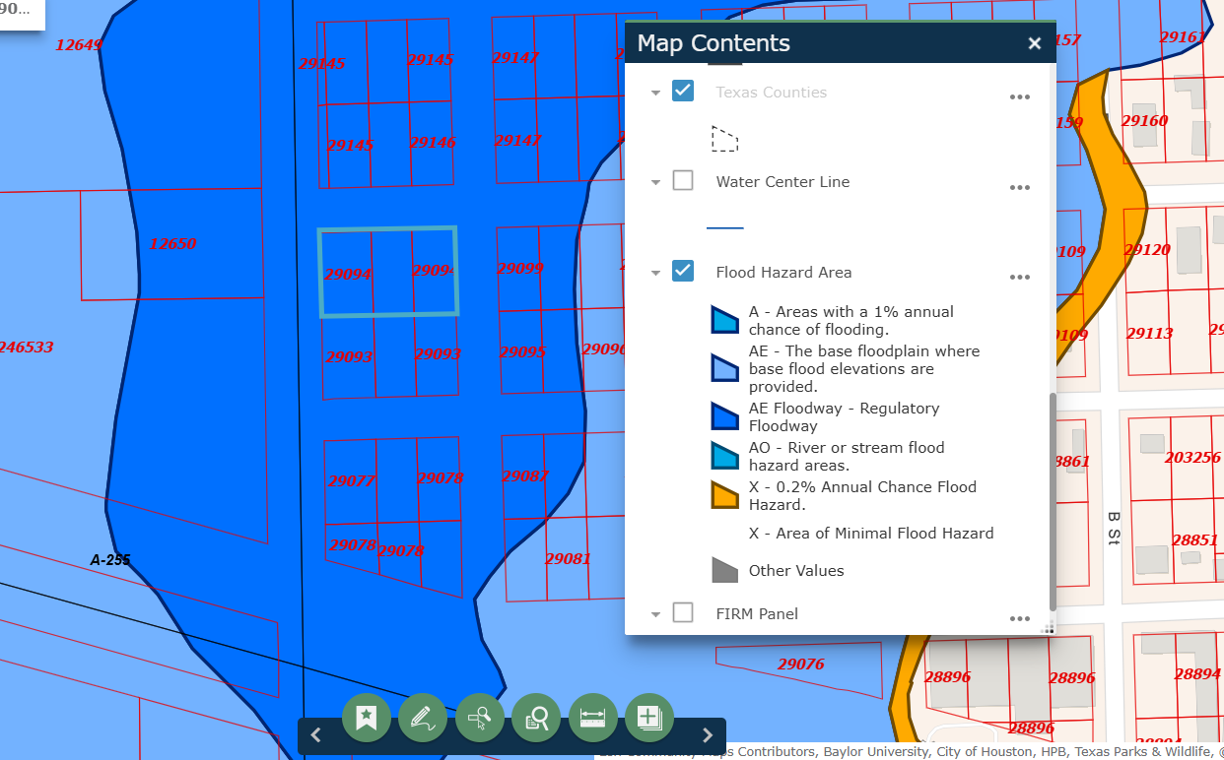Open the query search tool

(536, 718)
